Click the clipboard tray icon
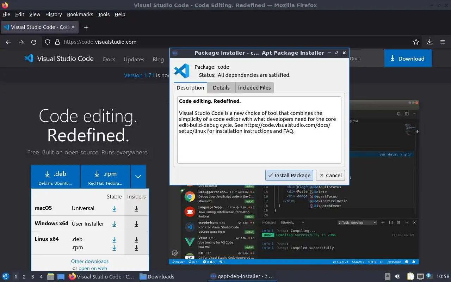This screenshot has height=282, width=451. click(x=410, y=276)
